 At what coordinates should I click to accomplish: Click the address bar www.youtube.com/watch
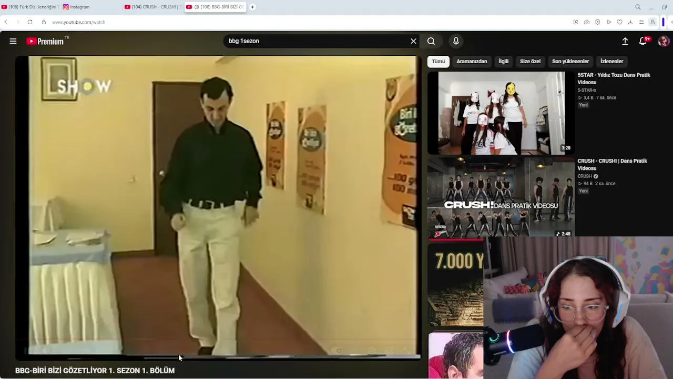click(79, 22)
